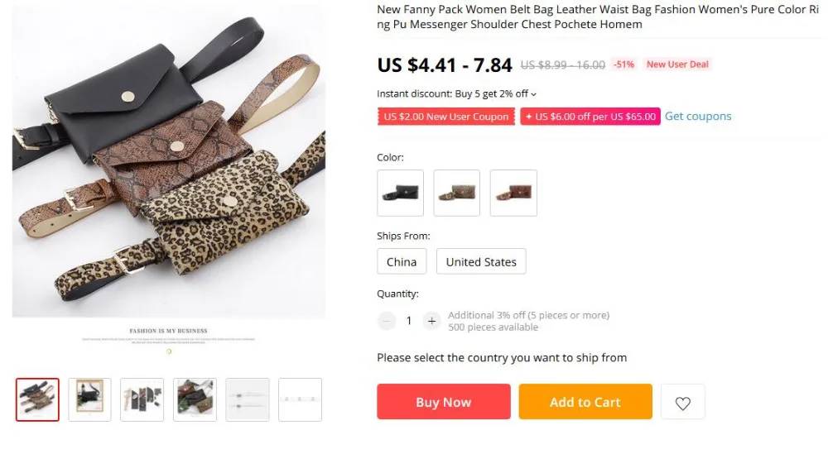Click the Get coupons link
Viewport: 828px width, 449px height.
click(698, 117)
